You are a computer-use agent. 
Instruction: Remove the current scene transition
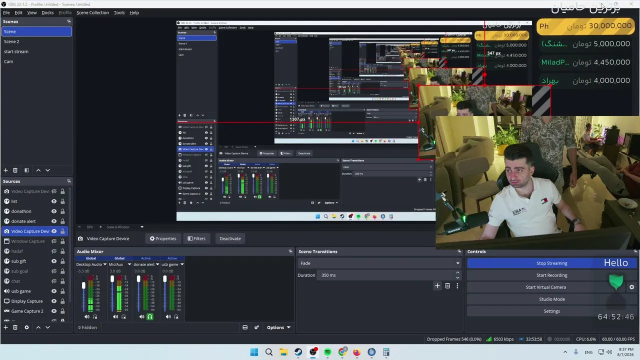click(x=447, y=286)
